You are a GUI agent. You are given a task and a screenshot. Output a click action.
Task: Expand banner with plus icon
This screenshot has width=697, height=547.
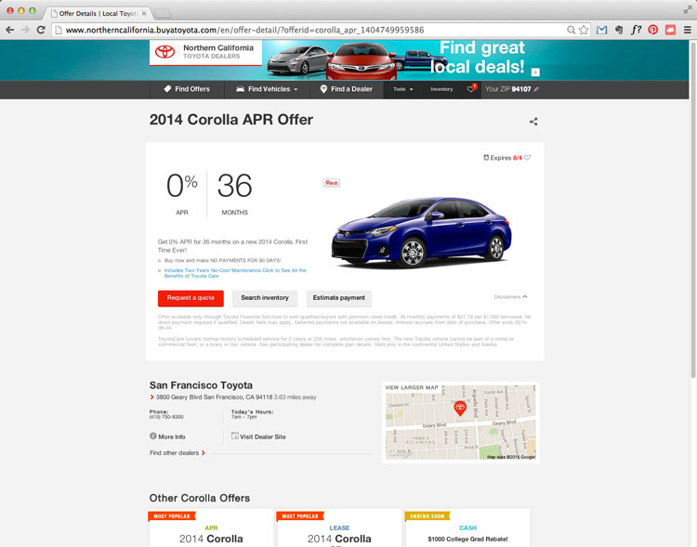[x=535, y=72]
